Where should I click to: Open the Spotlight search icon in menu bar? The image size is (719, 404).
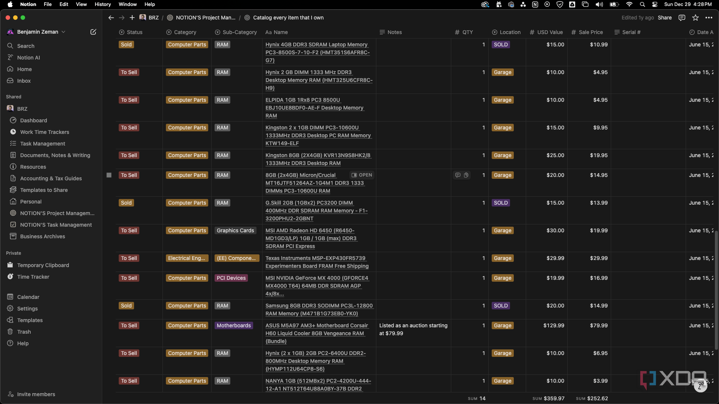[642, 4]
